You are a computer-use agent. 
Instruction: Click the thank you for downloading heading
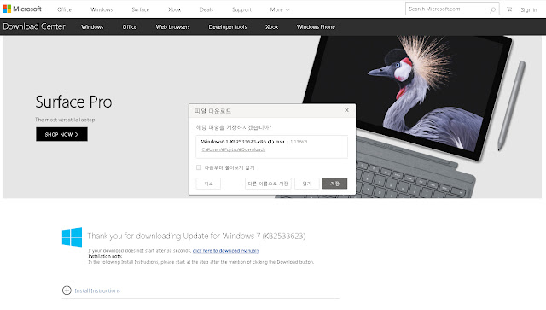196,236
